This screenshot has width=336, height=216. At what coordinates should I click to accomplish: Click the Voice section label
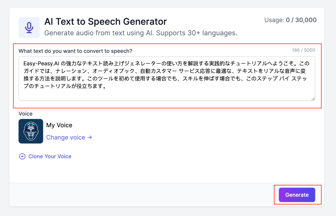[x=26, y=114]
